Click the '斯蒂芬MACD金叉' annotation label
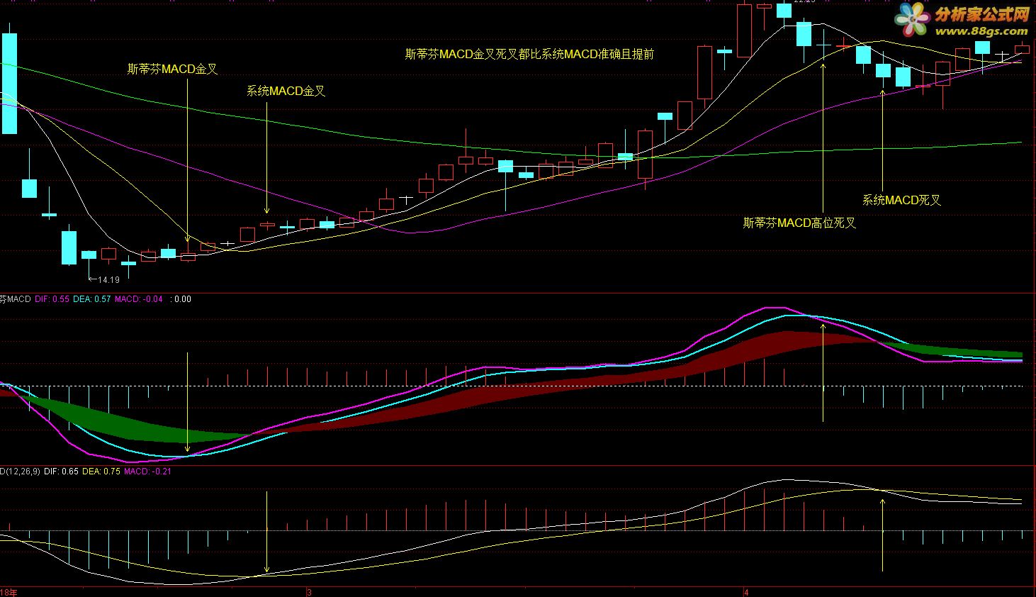Screen dimensions: 1036x597 click(172, 69)
